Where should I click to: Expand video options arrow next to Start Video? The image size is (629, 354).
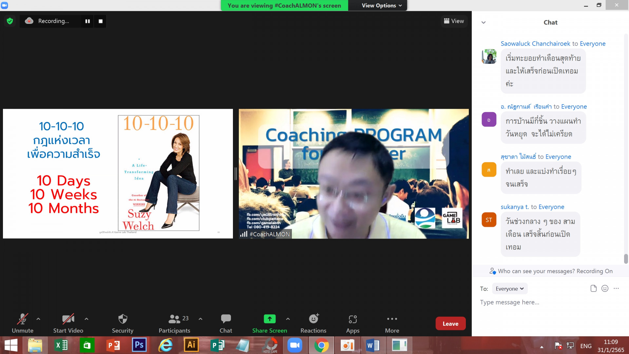(x=86, y=319)
